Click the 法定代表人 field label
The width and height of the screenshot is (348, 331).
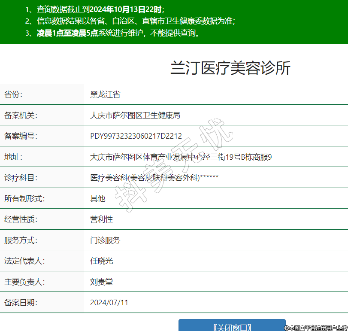(x=24, y=261)
